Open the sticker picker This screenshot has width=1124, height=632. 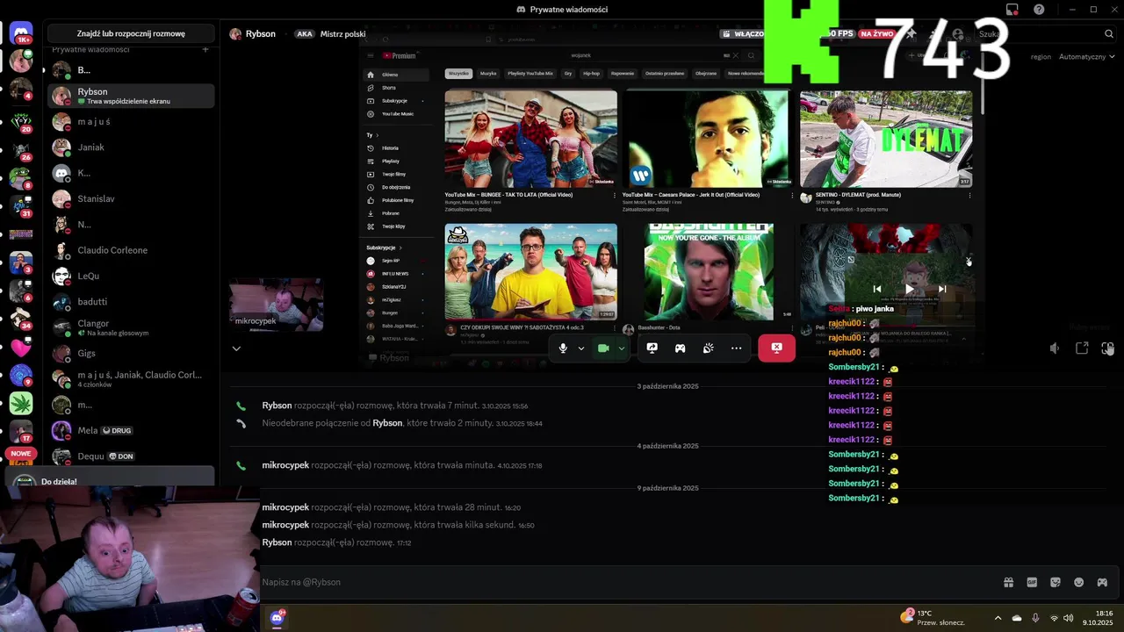pyautogui.click(x=1056, y=582)
